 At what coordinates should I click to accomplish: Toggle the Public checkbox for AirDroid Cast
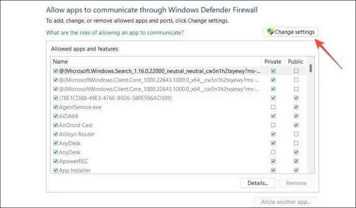(x=296, y=125)
